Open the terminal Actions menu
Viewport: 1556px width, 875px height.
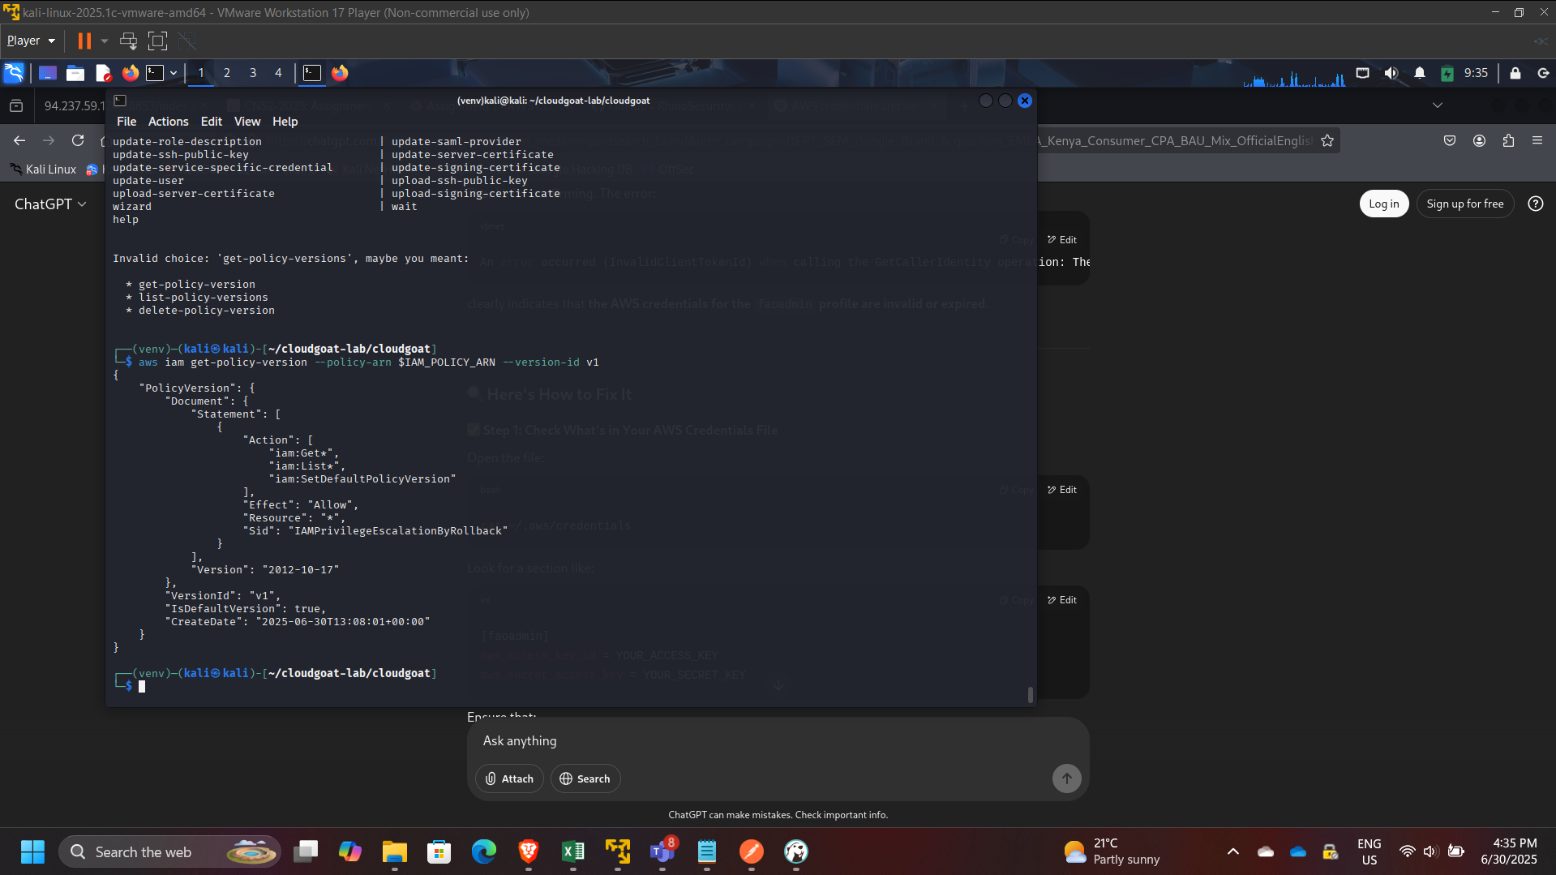(168, 122)
